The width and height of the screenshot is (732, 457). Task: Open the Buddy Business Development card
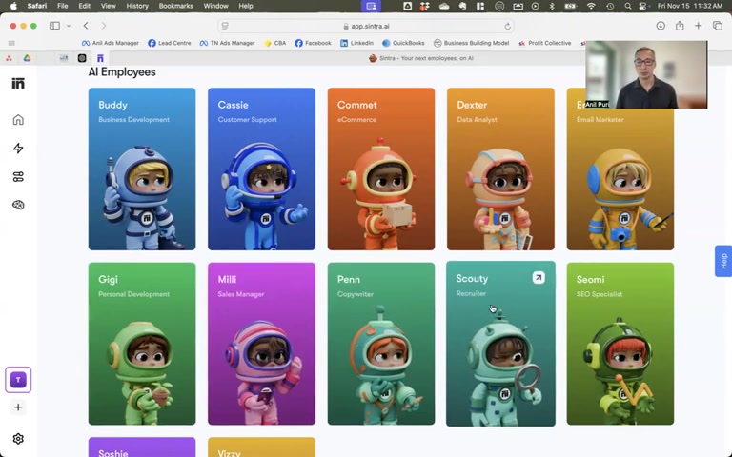point(142,169)
